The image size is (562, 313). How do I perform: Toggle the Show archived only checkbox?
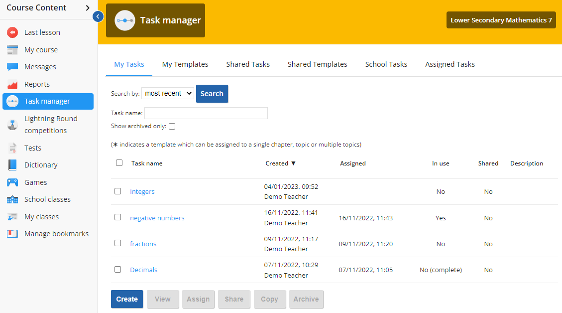coord(172,127)
